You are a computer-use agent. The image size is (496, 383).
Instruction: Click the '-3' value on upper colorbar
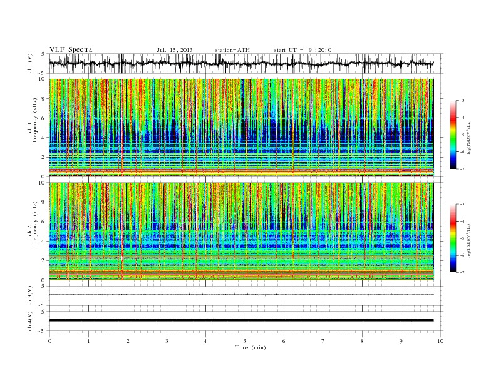tap(462, 101)
